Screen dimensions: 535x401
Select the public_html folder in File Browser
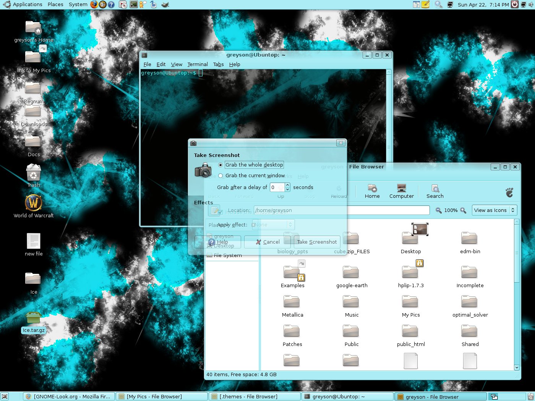(x=411, y=336)
